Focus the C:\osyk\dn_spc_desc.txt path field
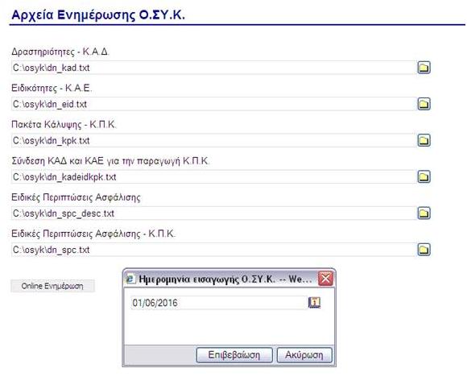Screen dimensions: 467x389 pyautogui.click(x=213, y=213)
